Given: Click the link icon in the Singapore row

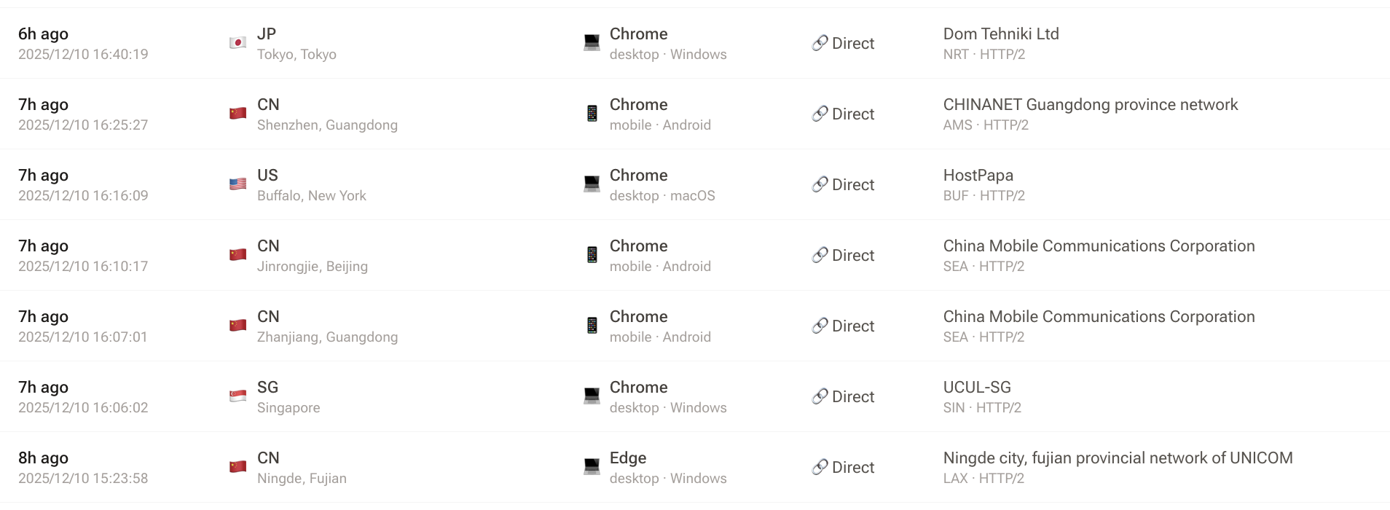Looking at the screenshot, I should click(x=820, y=396).
